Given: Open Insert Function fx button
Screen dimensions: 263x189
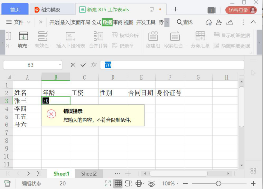Looking at the screenshot, I should point(94,65).
